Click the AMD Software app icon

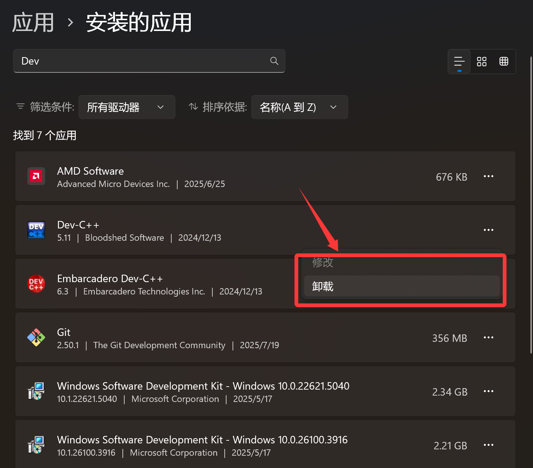[x=36, y=176]
